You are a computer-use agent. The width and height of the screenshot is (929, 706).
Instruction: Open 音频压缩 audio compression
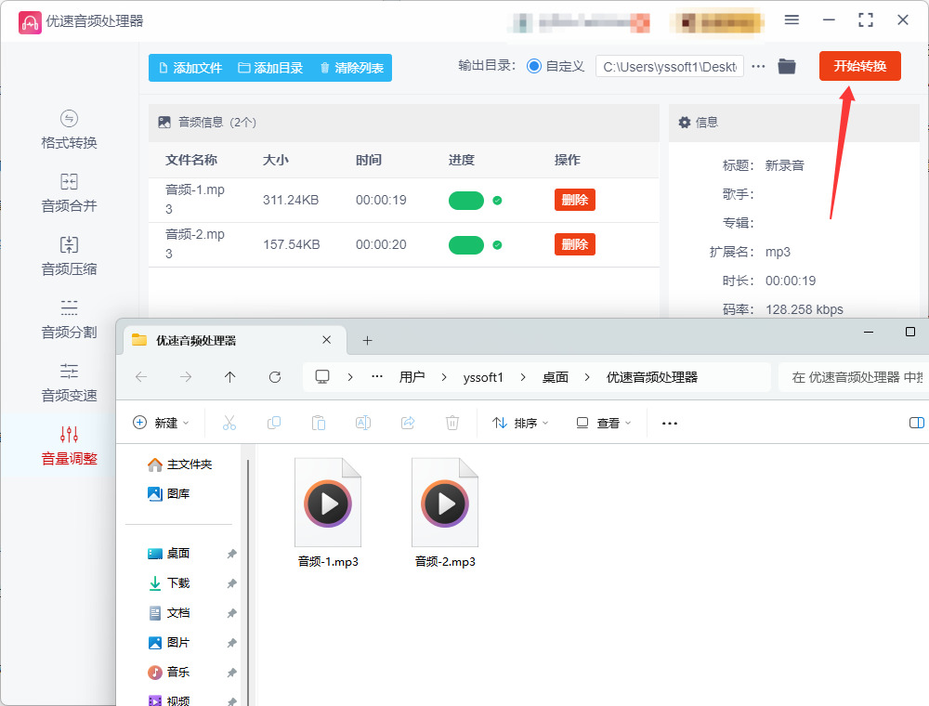(x=69, y=257)
